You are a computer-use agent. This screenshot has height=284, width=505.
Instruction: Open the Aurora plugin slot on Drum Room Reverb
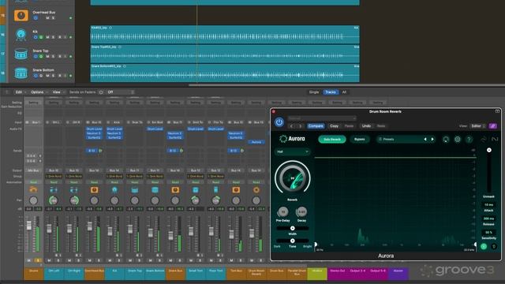(256, 142)
